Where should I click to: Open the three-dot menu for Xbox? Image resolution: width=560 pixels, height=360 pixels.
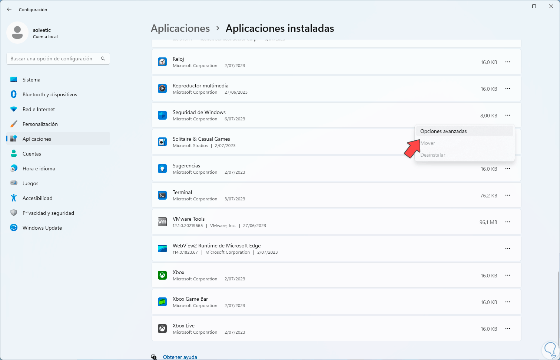(508, 275)
